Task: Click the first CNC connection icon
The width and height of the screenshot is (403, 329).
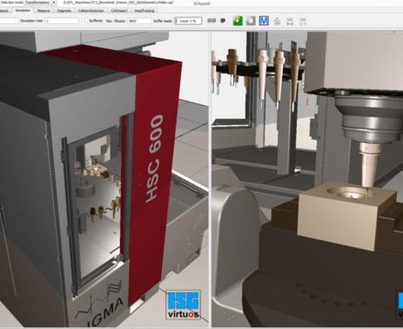Action: click(290, 21)
